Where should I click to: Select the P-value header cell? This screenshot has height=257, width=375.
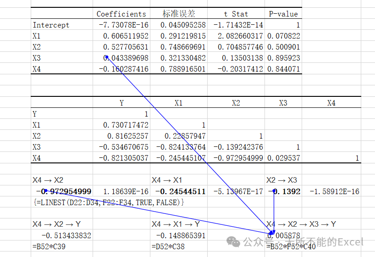(283, 14)
